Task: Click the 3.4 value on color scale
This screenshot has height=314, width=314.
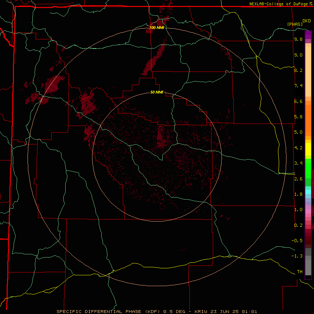Action: tap(298, 163)
